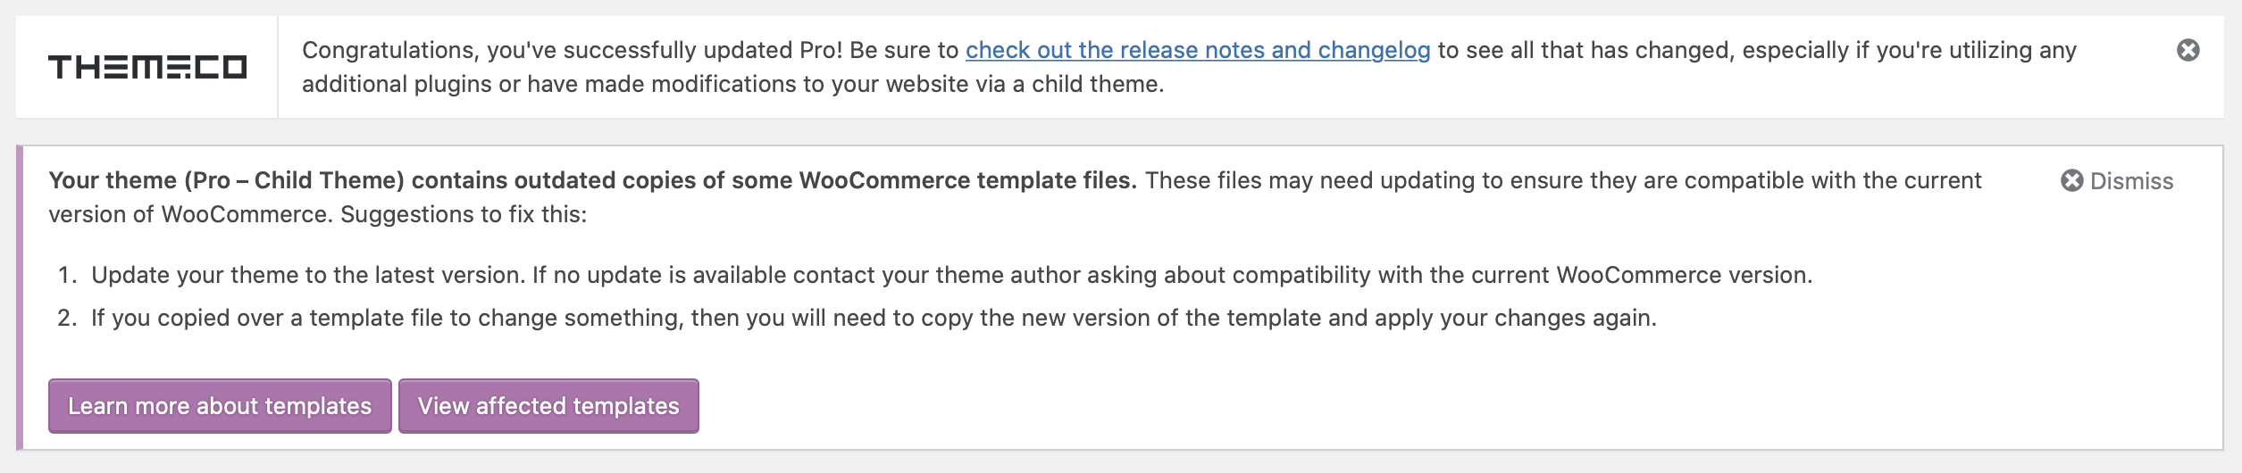Click View affected templates button
The height and width of the screenshot is (473, 2242).
pos(548,406)
